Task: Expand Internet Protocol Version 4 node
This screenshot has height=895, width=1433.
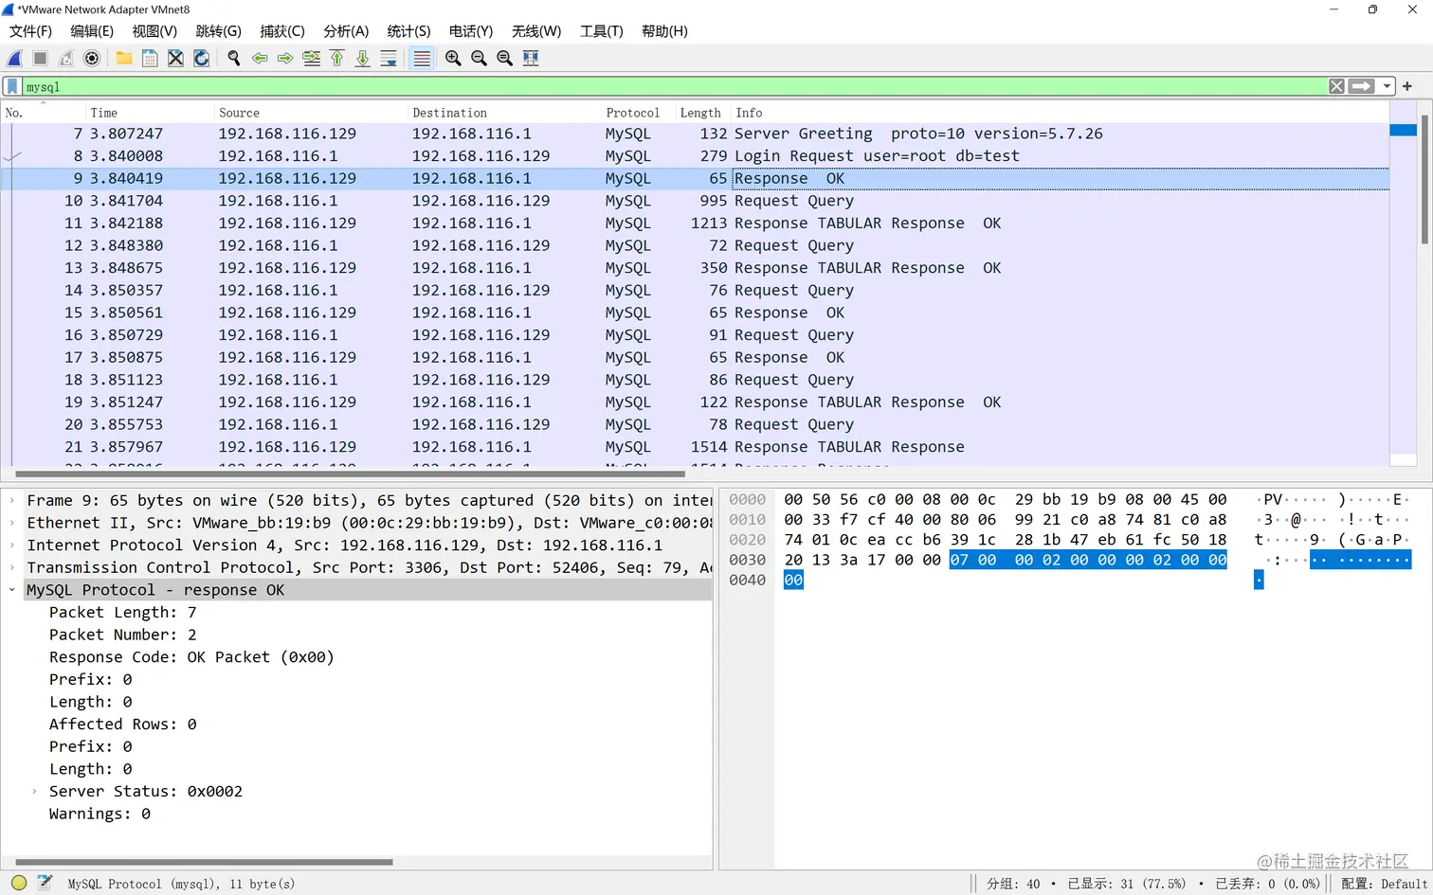Action: pyautogui.click(x=12, y=546)
